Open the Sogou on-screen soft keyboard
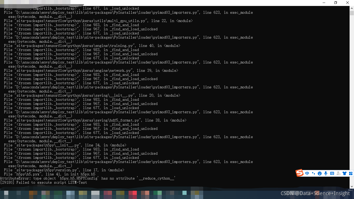Viewport: 354px width, 199px height. (x=332, y=173)
